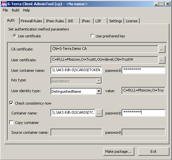The width and height of the screenshot is (172, 160).
Task: Open the Build menu
Action: (x=15, y=10)
